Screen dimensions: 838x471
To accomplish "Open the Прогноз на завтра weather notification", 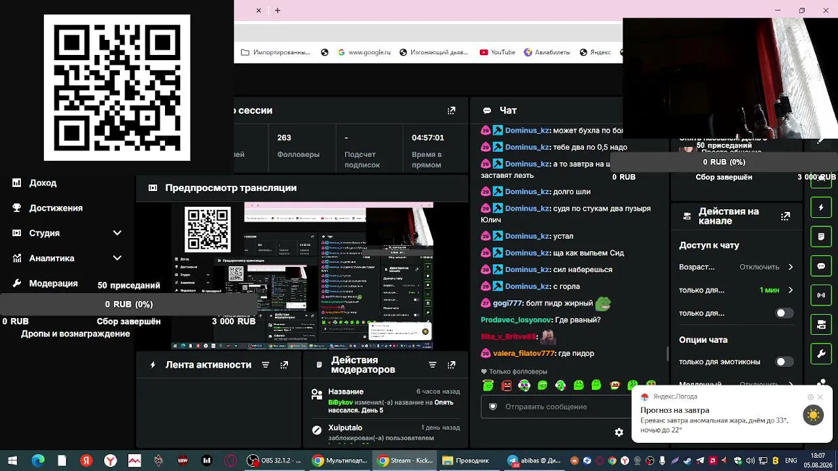I will (x=733, y=415).
